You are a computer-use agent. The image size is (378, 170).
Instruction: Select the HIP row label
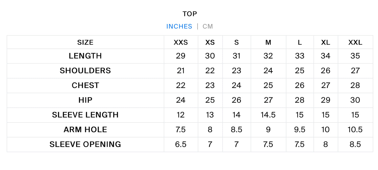(x=85, y=100)
